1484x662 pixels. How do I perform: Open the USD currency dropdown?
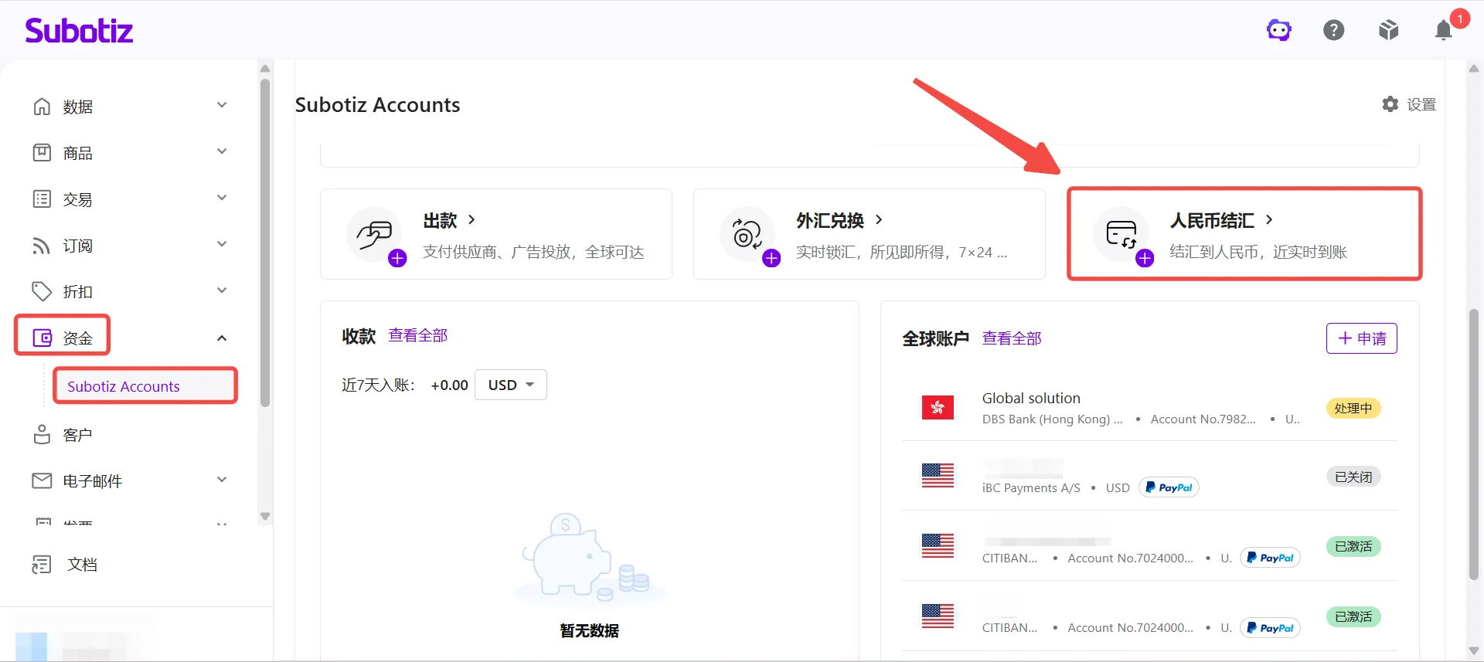(511, 385)
